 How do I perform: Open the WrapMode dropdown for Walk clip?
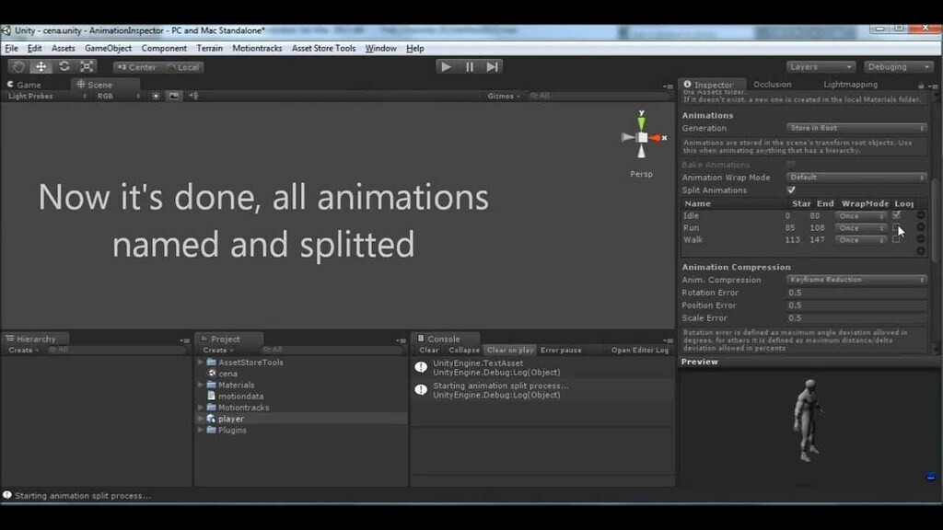pos(860,240)
